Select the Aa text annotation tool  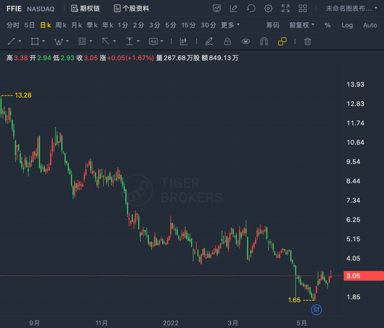pos(153,41)
